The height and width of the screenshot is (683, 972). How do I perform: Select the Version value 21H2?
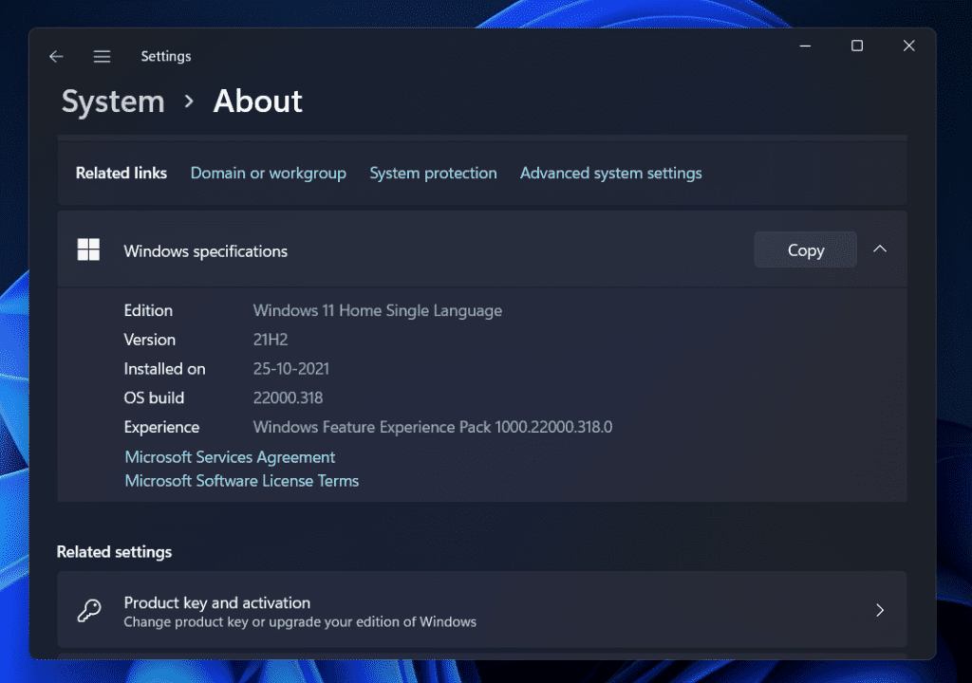[x=270, y=339]
